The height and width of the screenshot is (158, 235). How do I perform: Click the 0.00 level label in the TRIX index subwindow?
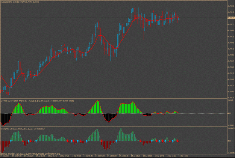coord(230,113)
